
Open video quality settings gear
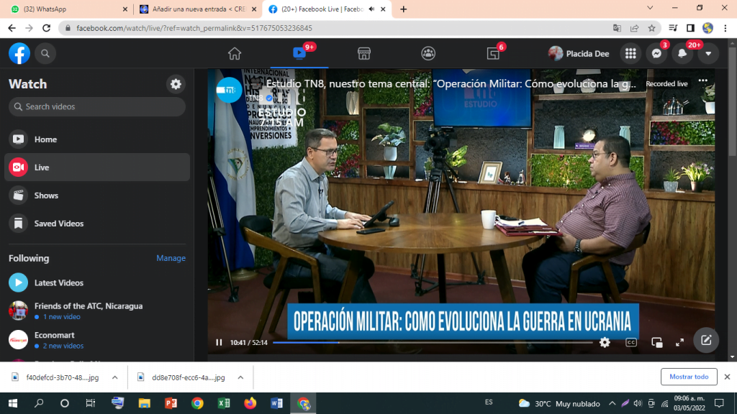point(605,342)
